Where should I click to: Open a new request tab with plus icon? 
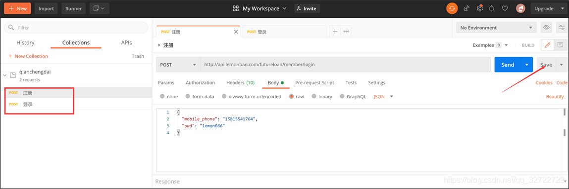[x=335, y=32]
